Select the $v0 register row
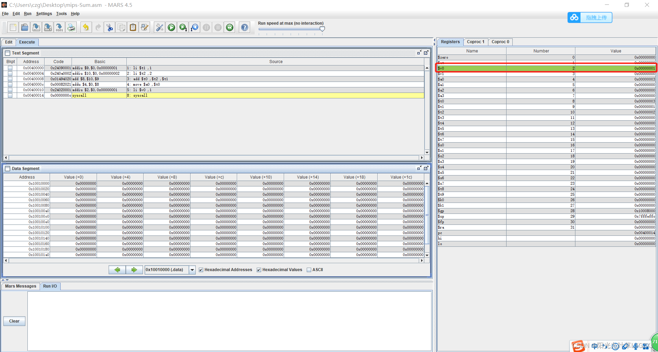The height and width of the screenshot is (352, 658). click(546, 68)
